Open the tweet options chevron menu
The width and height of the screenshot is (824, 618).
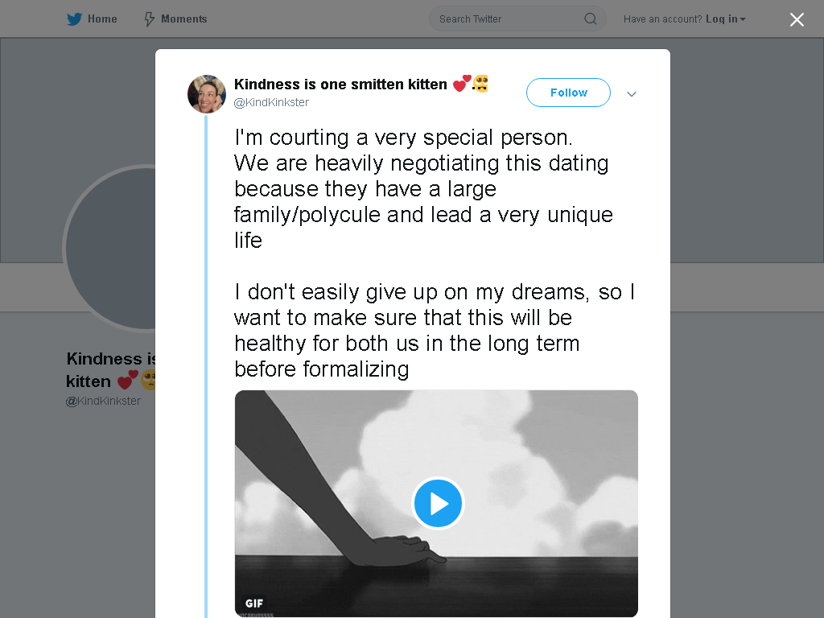[631, 94]
